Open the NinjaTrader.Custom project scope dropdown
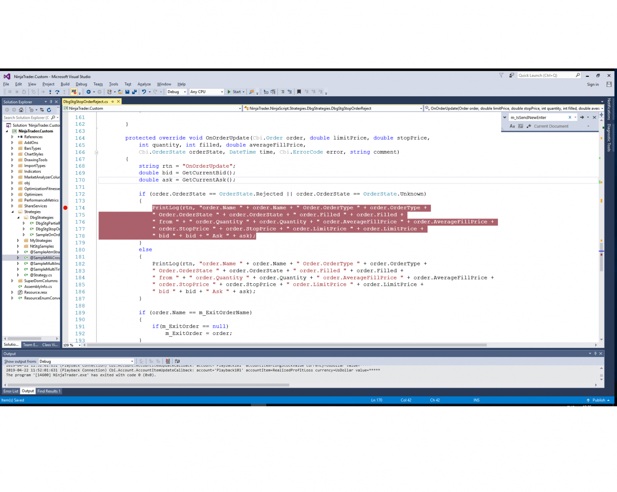617x492 pixels. pyautogui.click(x=153, y=109)
